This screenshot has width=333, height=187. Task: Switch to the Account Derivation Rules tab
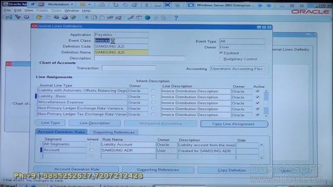pyautogui.click(x=61, y=131)
